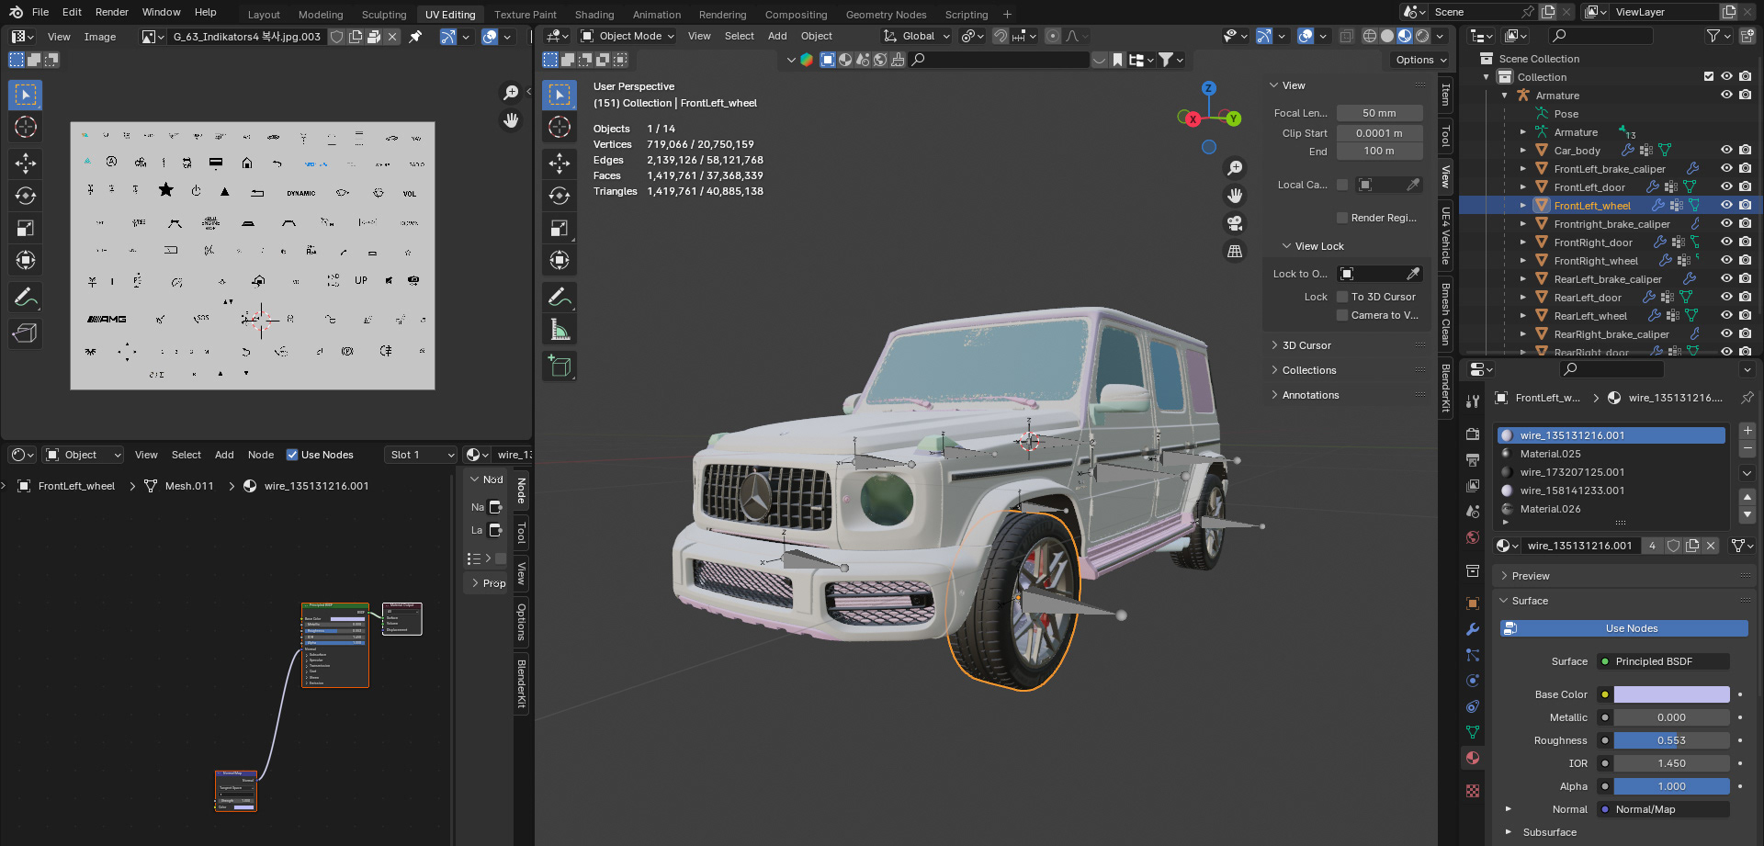The image size is (1764, 846).
Task: Open the Window menu
Action: coord(161,12)
